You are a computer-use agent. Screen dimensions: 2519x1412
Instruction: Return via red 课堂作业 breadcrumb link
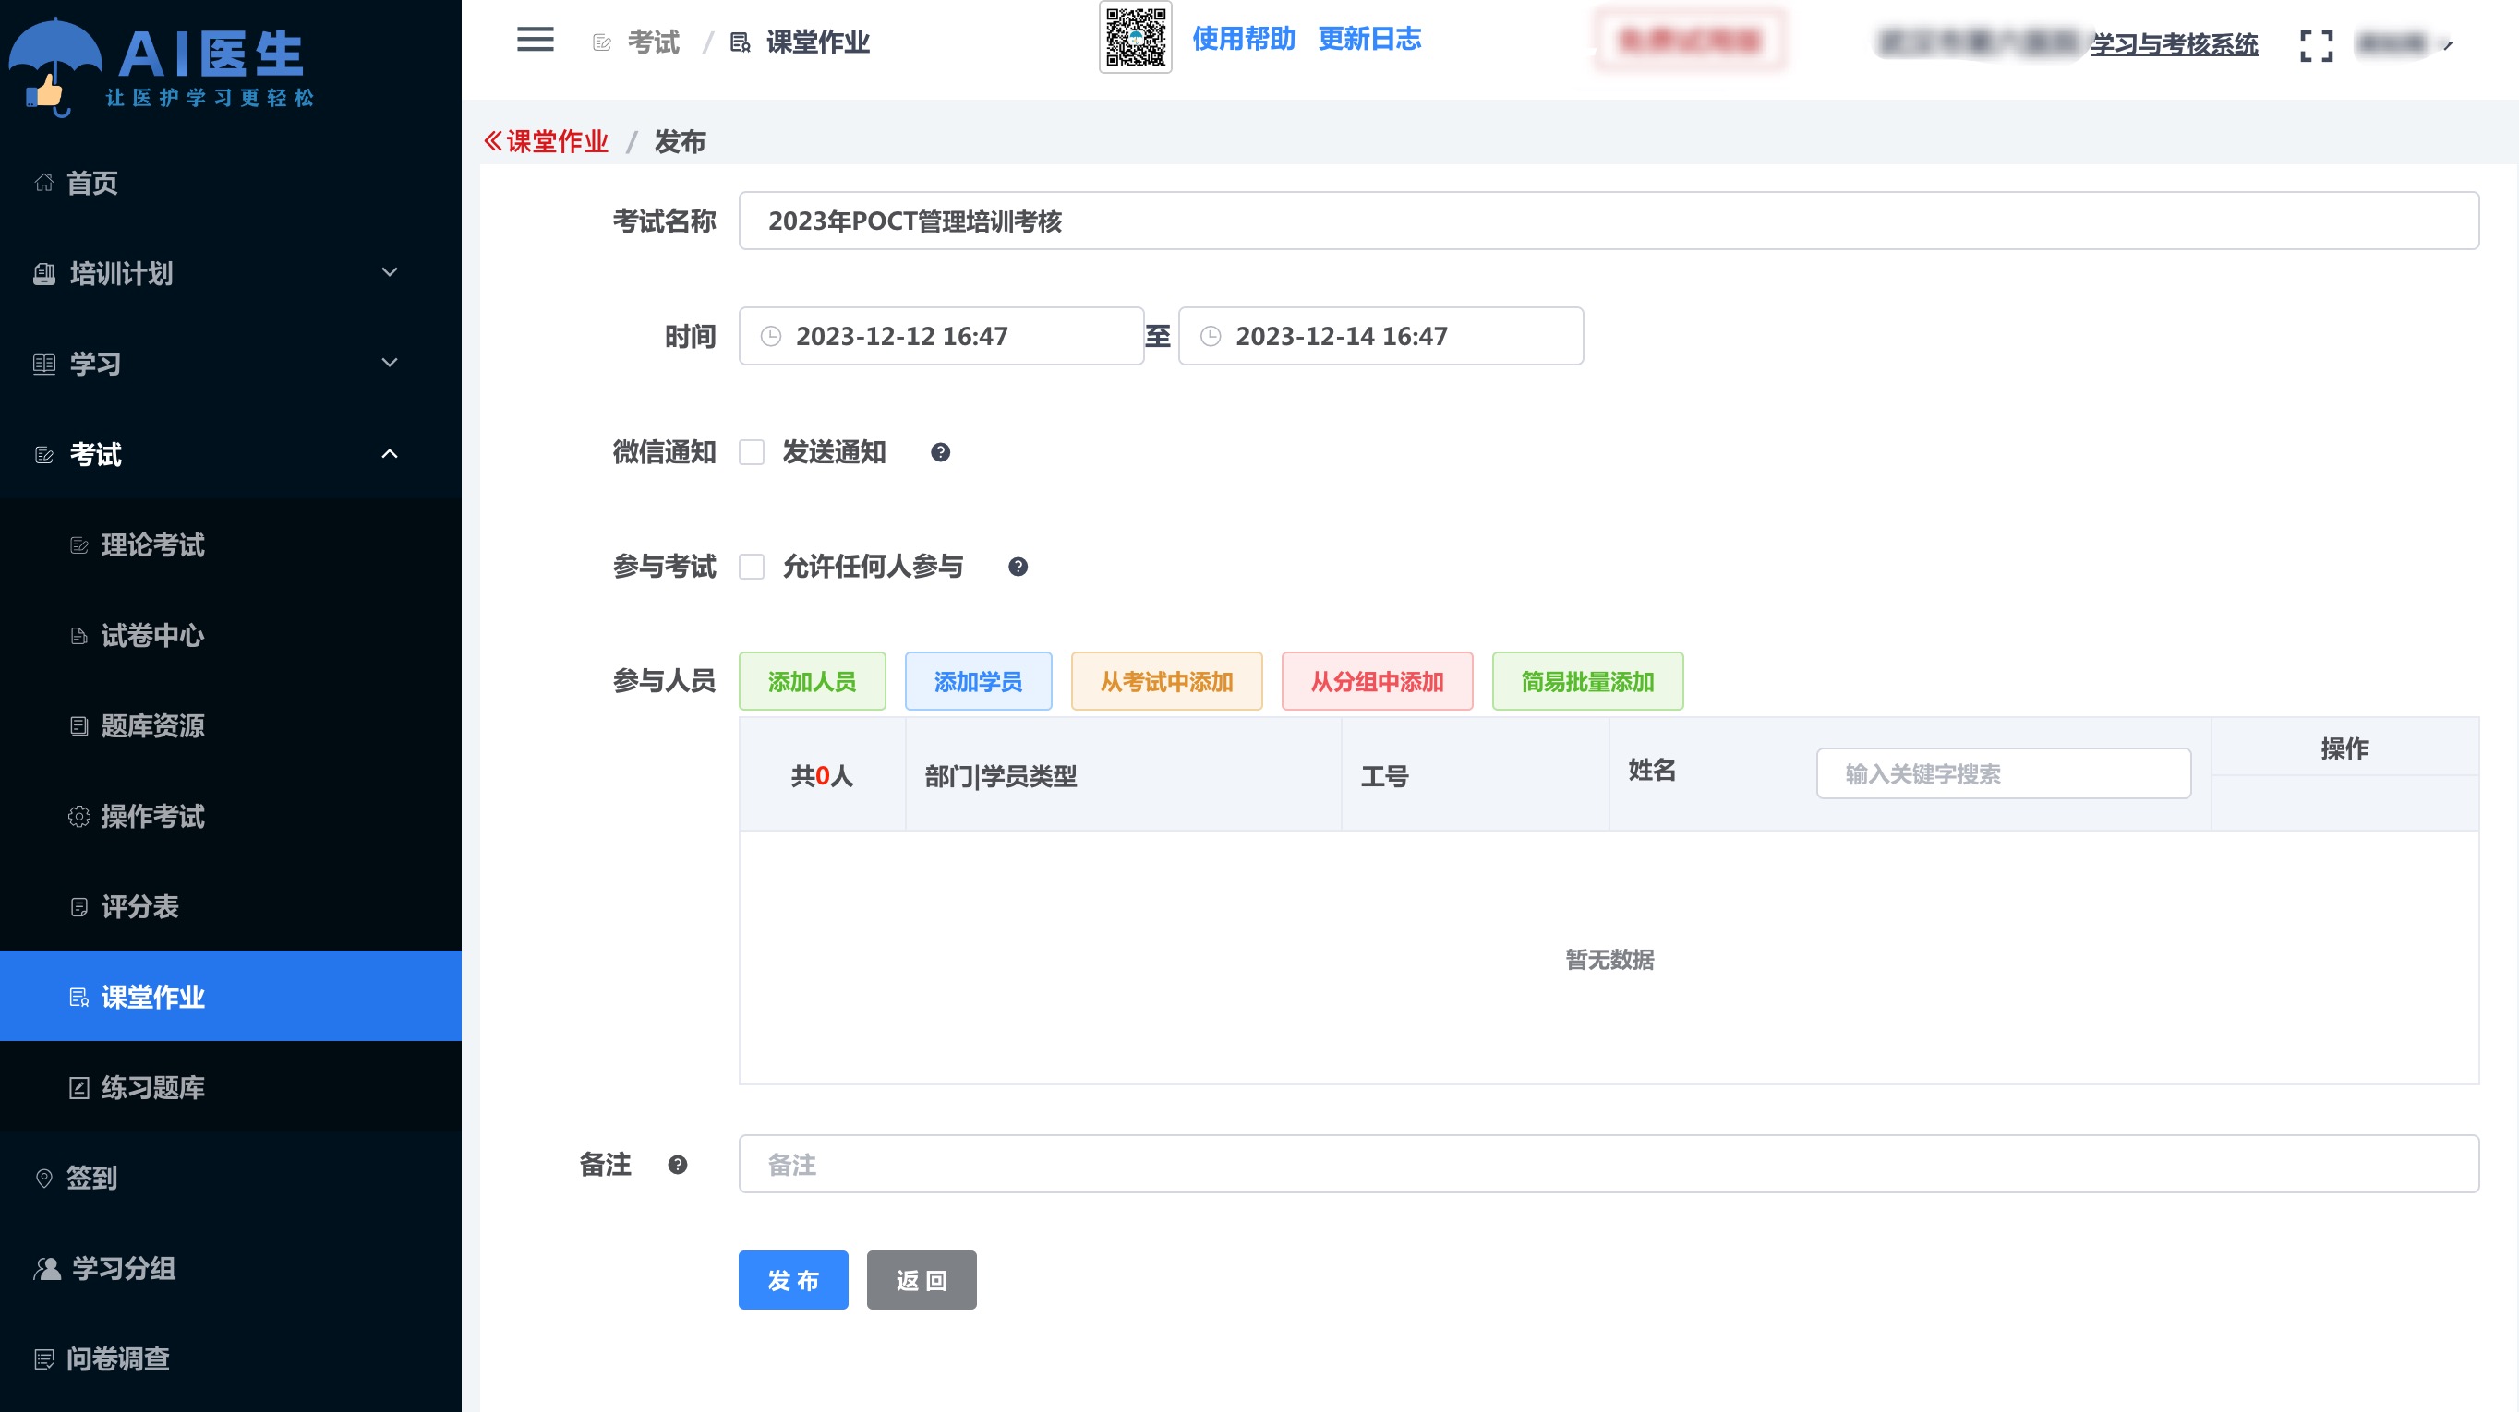click(557, 142)
